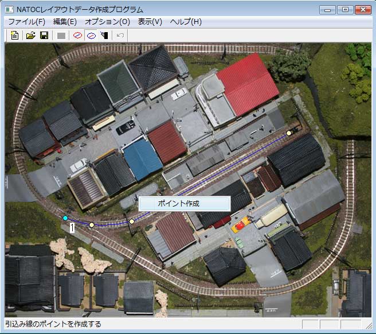Open the ファイル(F) menu
This screenshot has width=376, height=334.
(x=26, y=22)
